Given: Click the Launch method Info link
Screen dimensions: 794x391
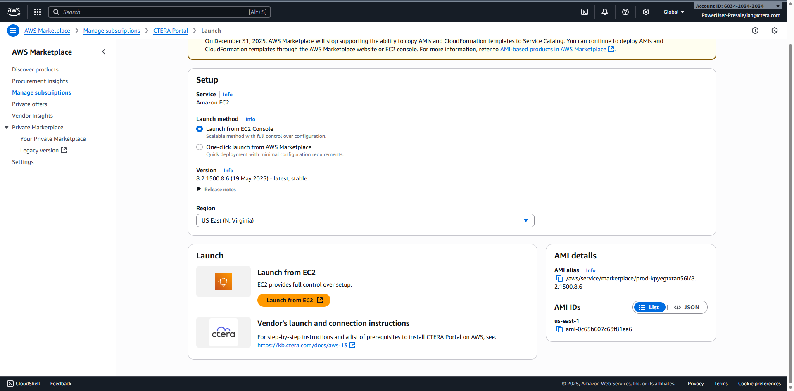Looking at the screenshot, I should [250, 119].
